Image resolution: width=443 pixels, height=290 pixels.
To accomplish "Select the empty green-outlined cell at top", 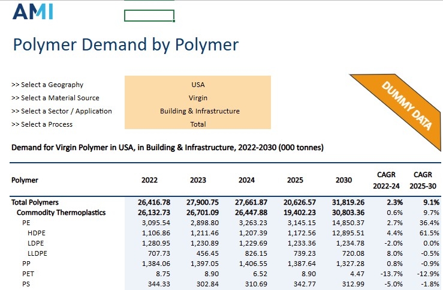I will click(149, 16).
